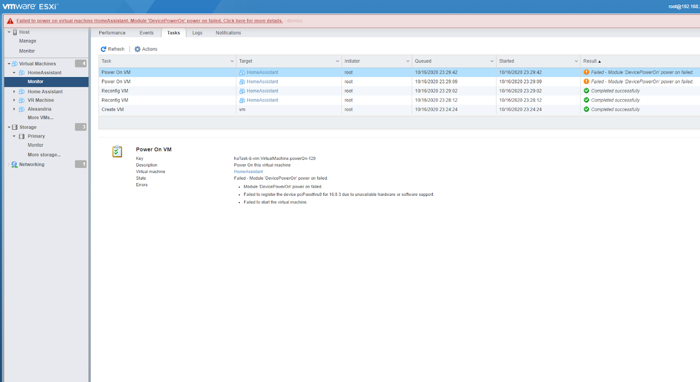Click the target VM icon in the 23:28:12 Reconfig row
The height and width of the screenshot is (382, 700).
click(x=242, y=100)
